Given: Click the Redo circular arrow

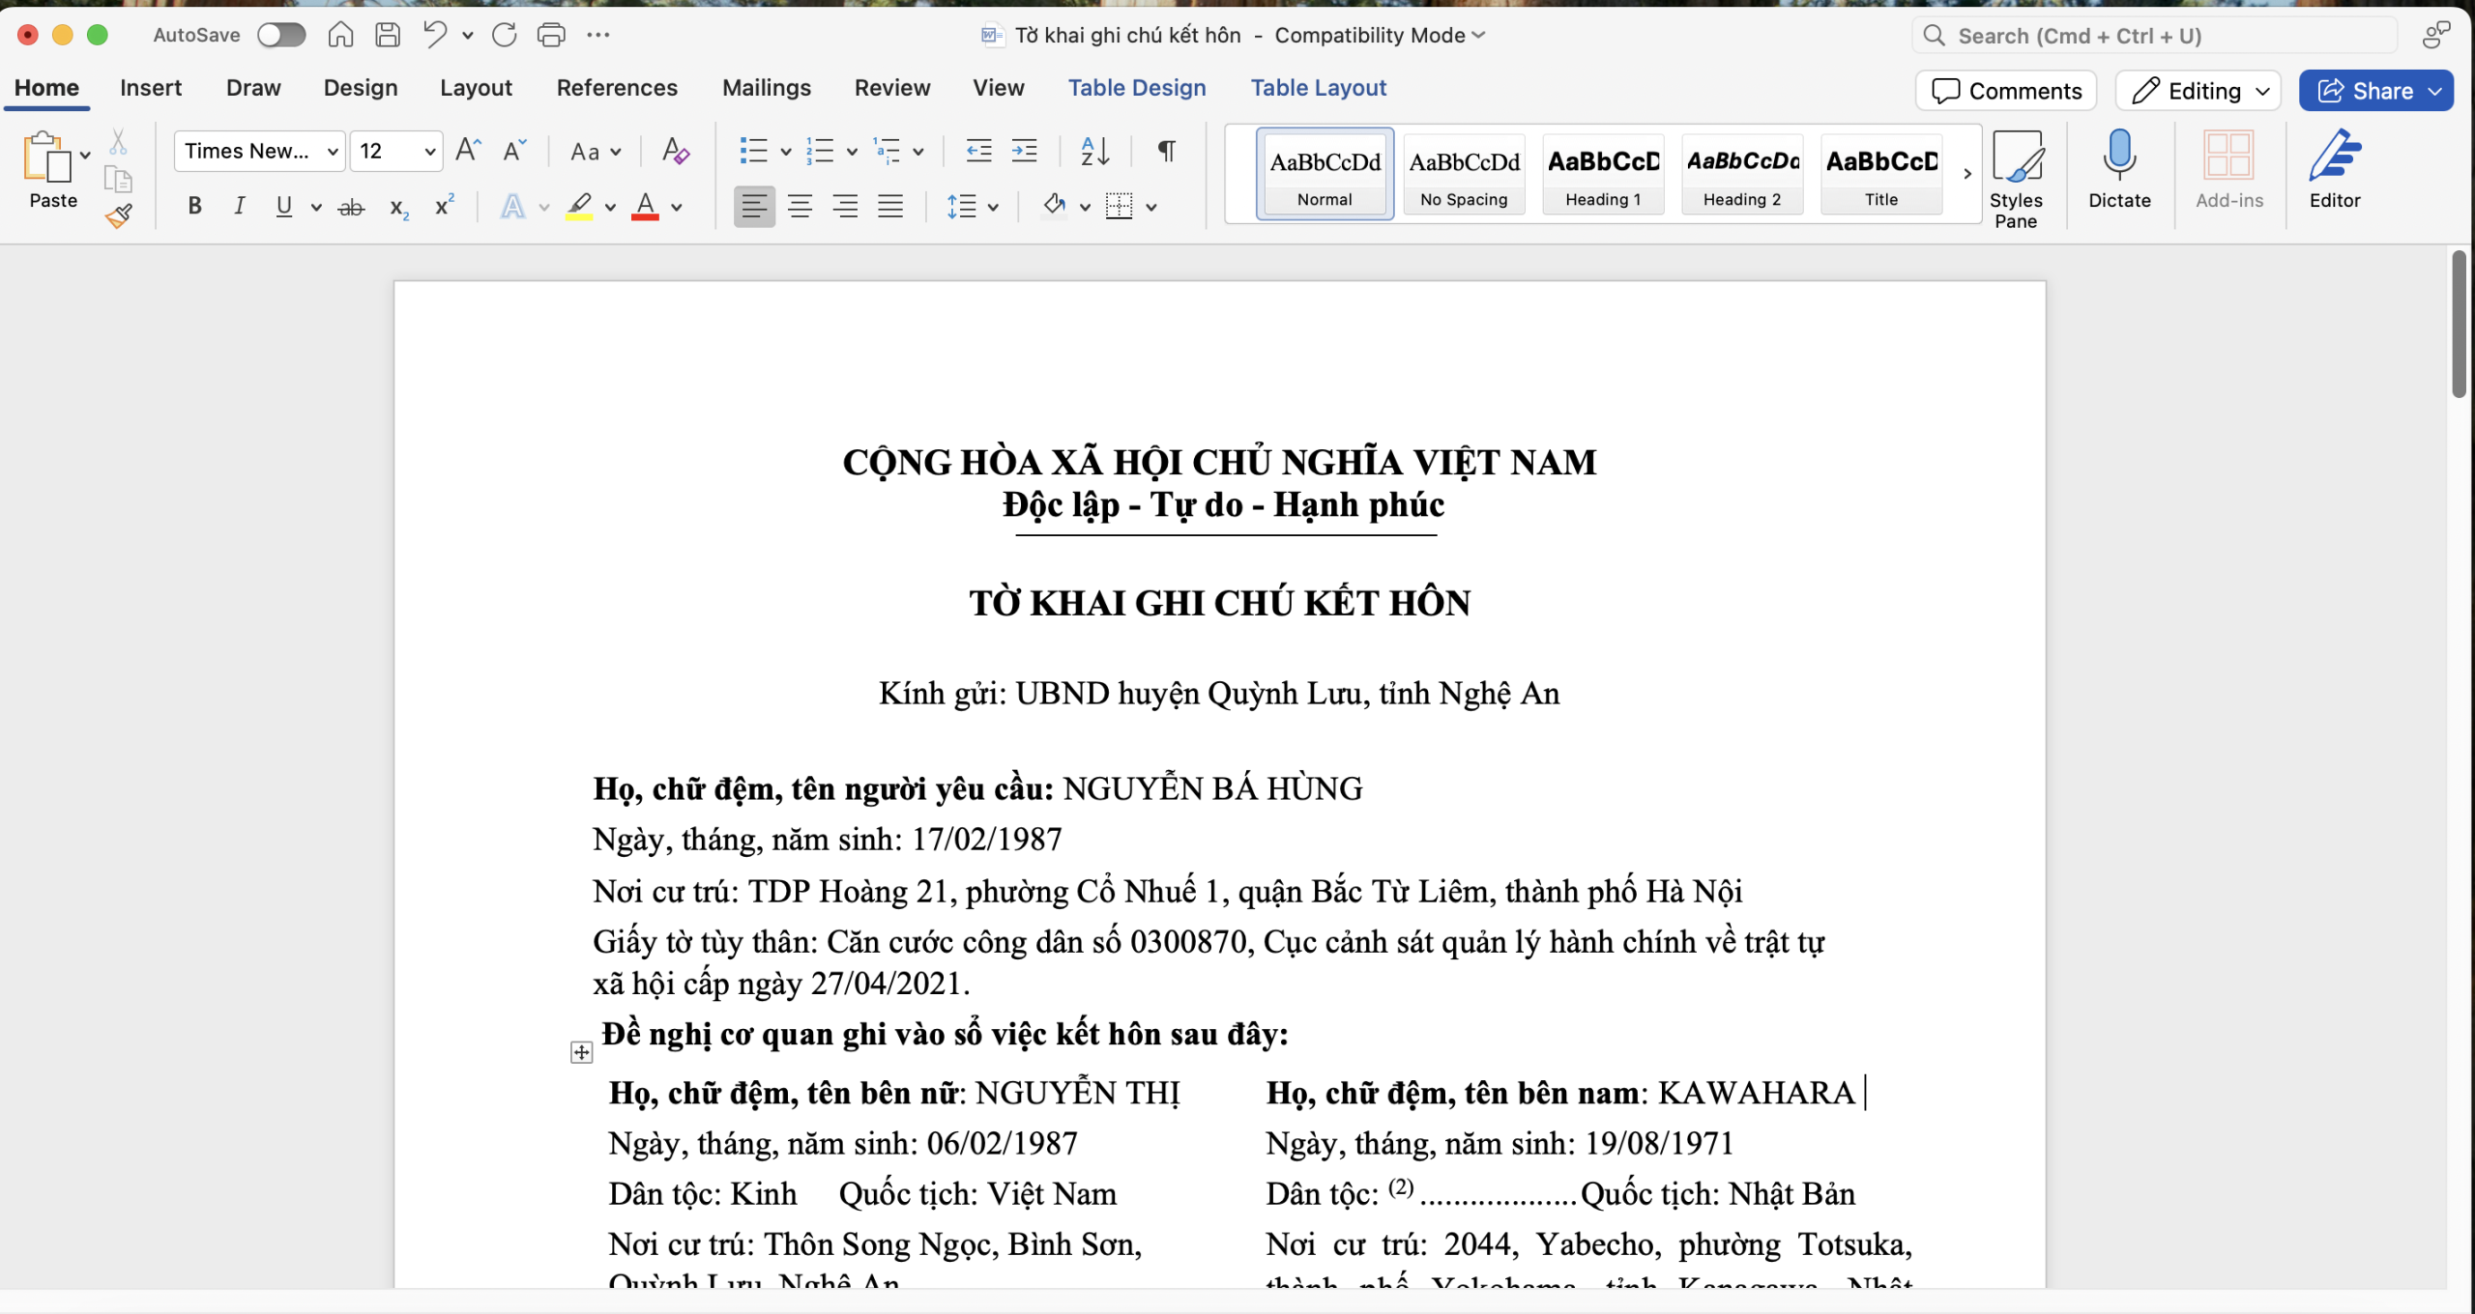Looking at the screenshot, I should pyautogui.click(x=504, y=35).
